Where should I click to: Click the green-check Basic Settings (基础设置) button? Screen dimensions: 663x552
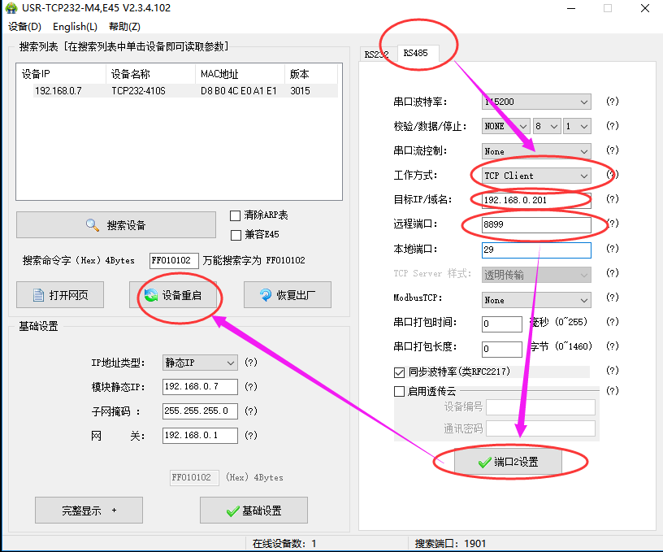point(253,511)
